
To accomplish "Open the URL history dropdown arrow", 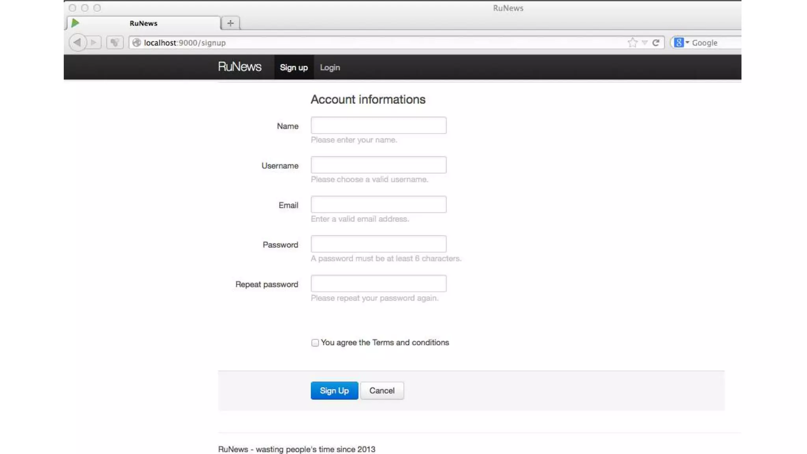I will [645, 43].
